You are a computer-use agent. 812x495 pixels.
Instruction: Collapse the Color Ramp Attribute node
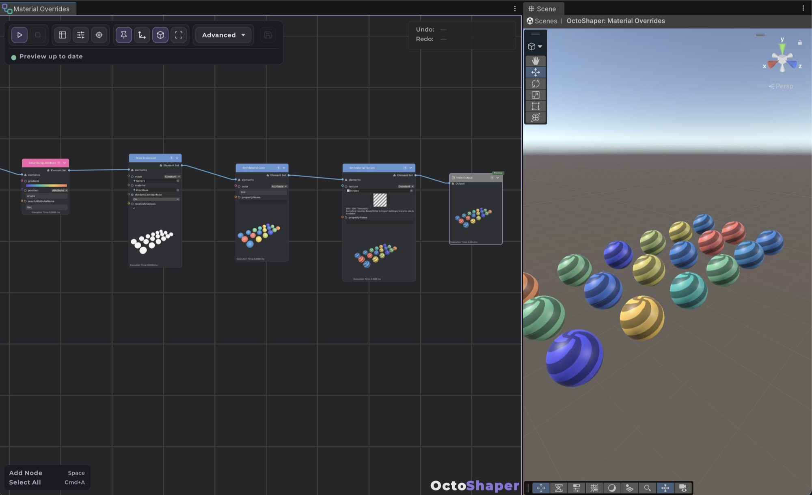[x=65, y=163]
